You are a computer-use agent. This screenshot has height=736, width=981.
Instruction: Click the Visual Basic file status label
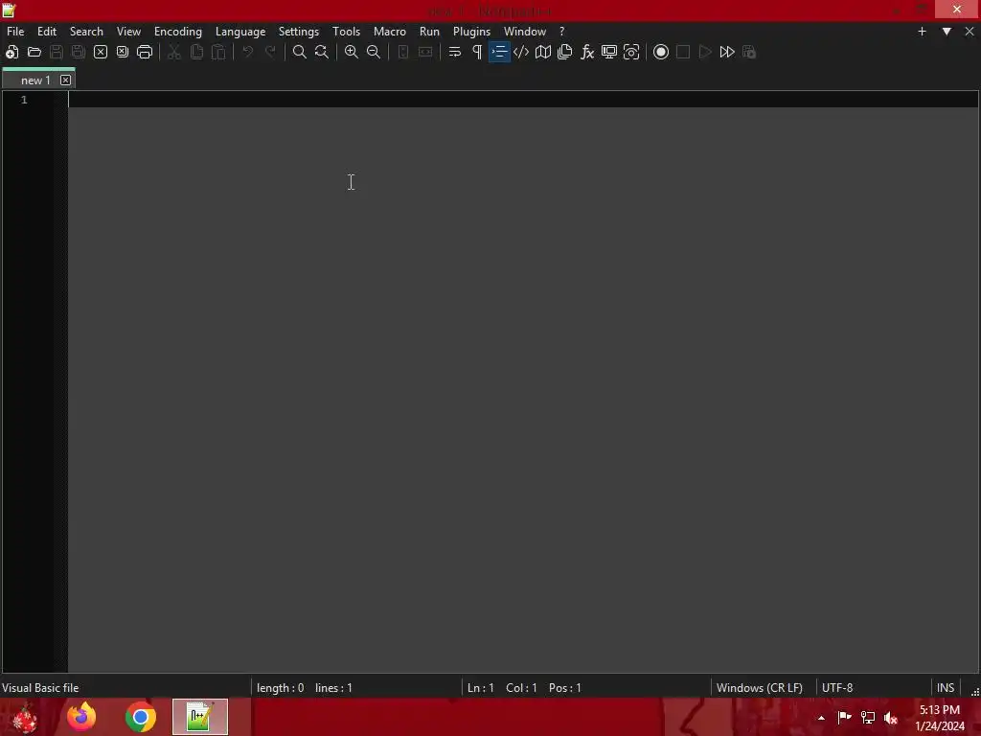pos(40,688)
